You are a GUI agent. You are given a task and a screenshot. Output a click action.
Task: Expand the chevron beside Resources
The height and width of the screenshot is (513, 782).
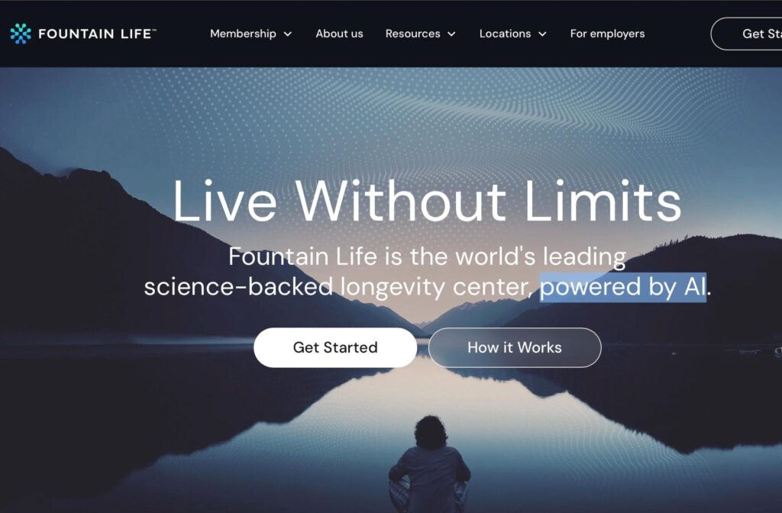pos(451,34)
